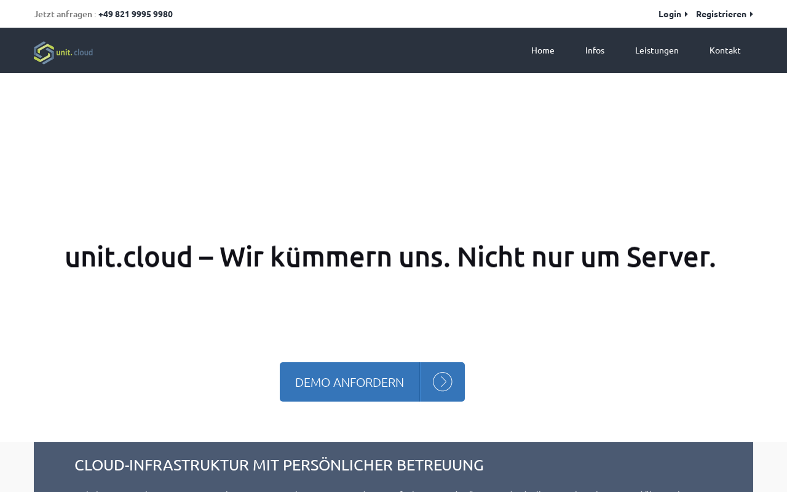Open the Kontakt menu item

click(x=725, y=50)
